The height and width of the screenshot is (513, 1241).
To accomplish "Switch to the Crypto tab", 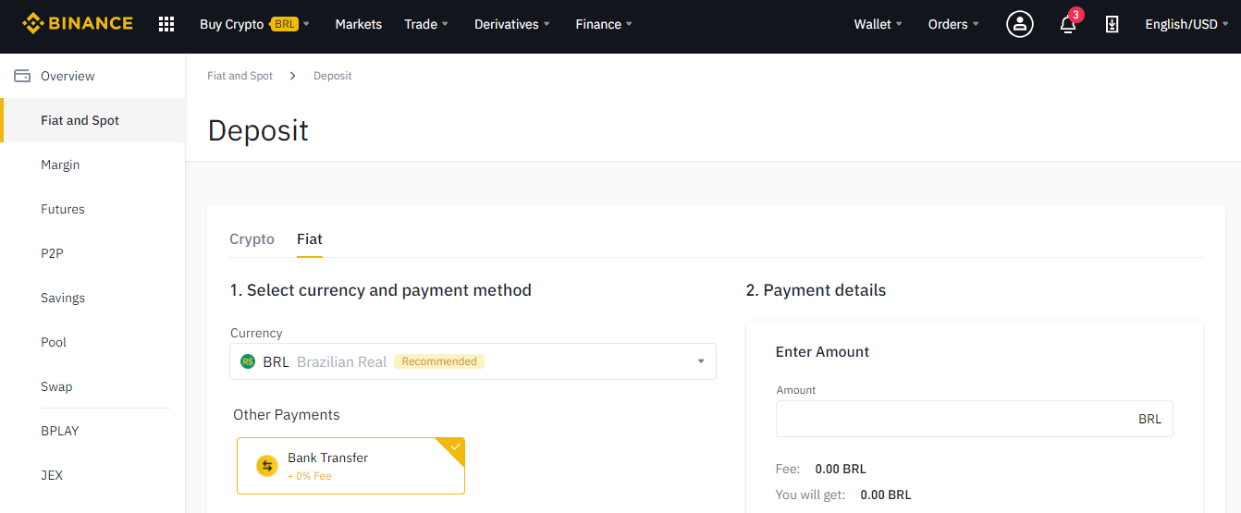I will coord(252,238).
